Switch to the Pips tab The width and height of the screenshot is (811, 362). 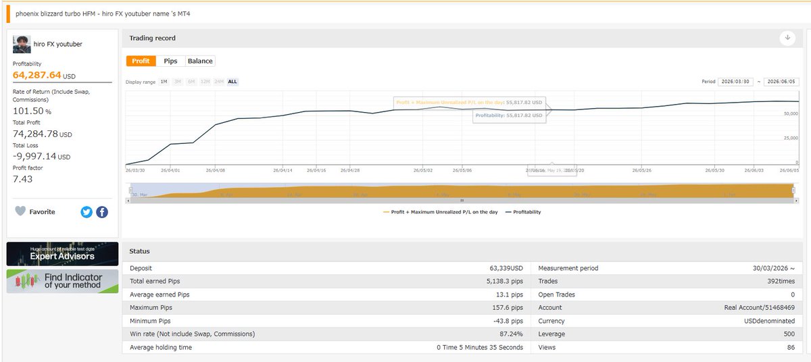pyautogui.click(x=170, y=61)
